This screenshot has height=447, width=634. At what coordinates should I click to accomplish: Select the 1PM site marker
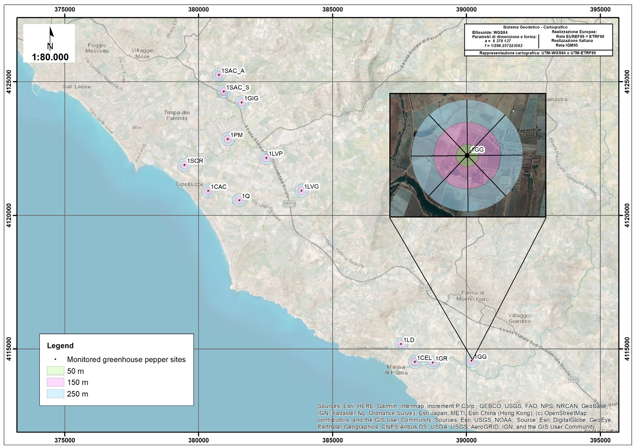(x=228, y=139)
